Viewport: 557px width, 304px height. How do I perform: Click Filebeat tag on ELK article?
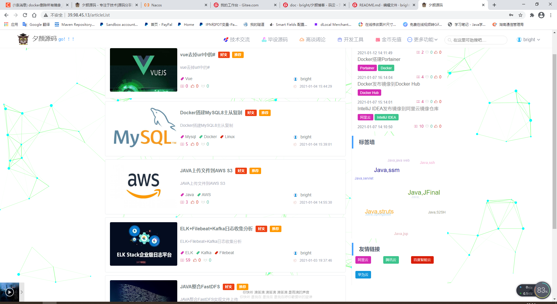(224, 253)
